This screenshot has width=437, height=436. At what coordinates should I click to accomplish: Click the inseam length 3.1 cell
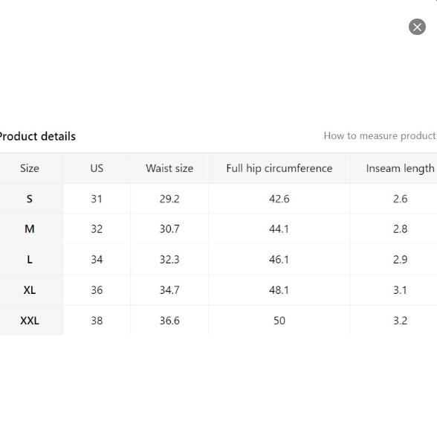(400, 290)
